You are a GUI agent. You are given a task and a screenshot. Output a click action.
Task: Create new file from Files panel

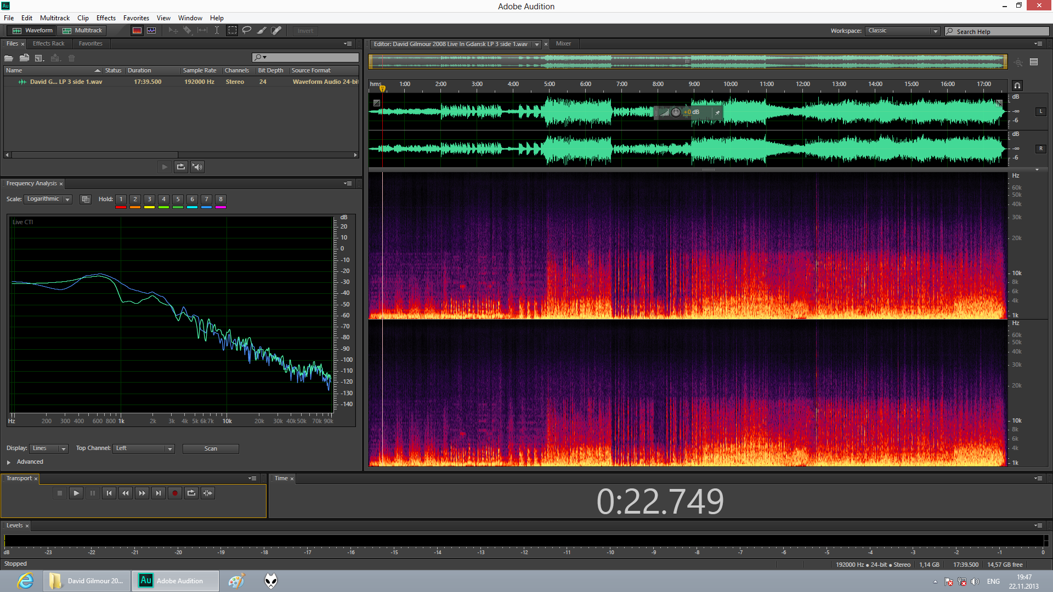(x=39, y=58)
